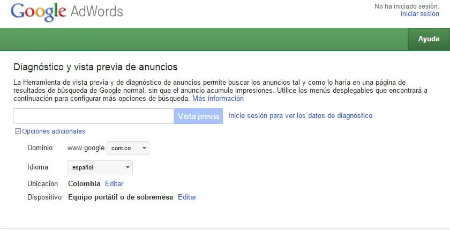
Task: Click Inicie sesión para ver datos de diagnóstico
Action: [x=300, y=115]
